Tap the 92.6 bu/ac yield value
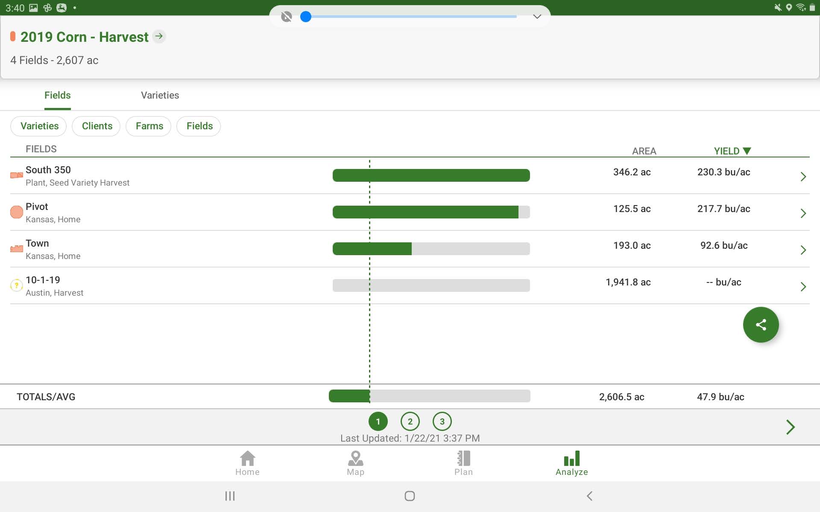 click(724, 245)
